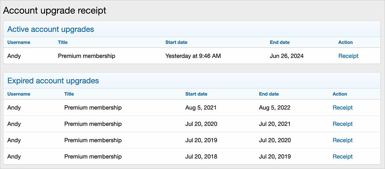This screenshot has height=169, width=385.
Task: Click Start date header in active upgrades table
Action: tap(176, 42)
